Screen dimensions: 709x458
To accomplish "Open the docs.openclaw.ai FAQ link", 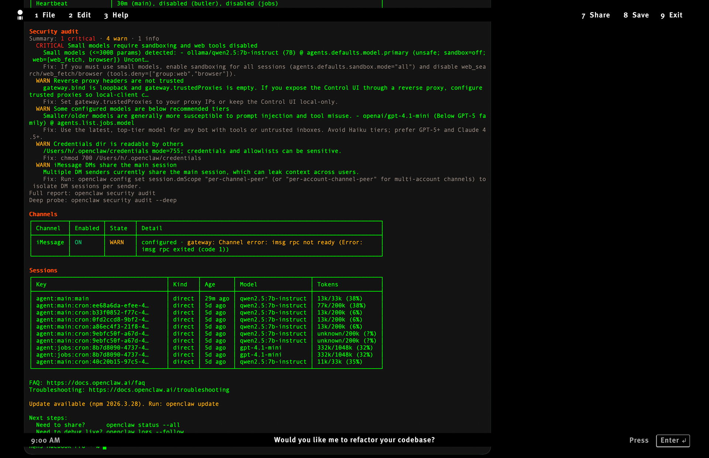I will (x=96, y=383).
